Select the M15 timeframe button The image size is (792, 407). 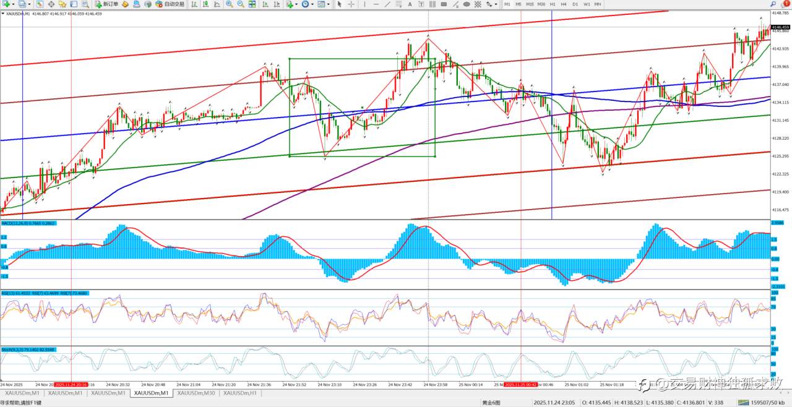530,4
